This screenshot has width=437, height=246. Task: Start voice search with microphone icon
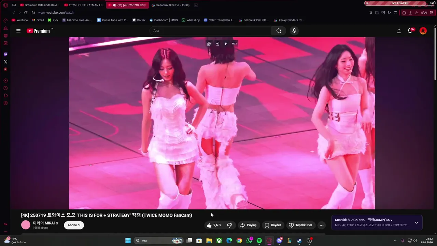coord(294,31)
